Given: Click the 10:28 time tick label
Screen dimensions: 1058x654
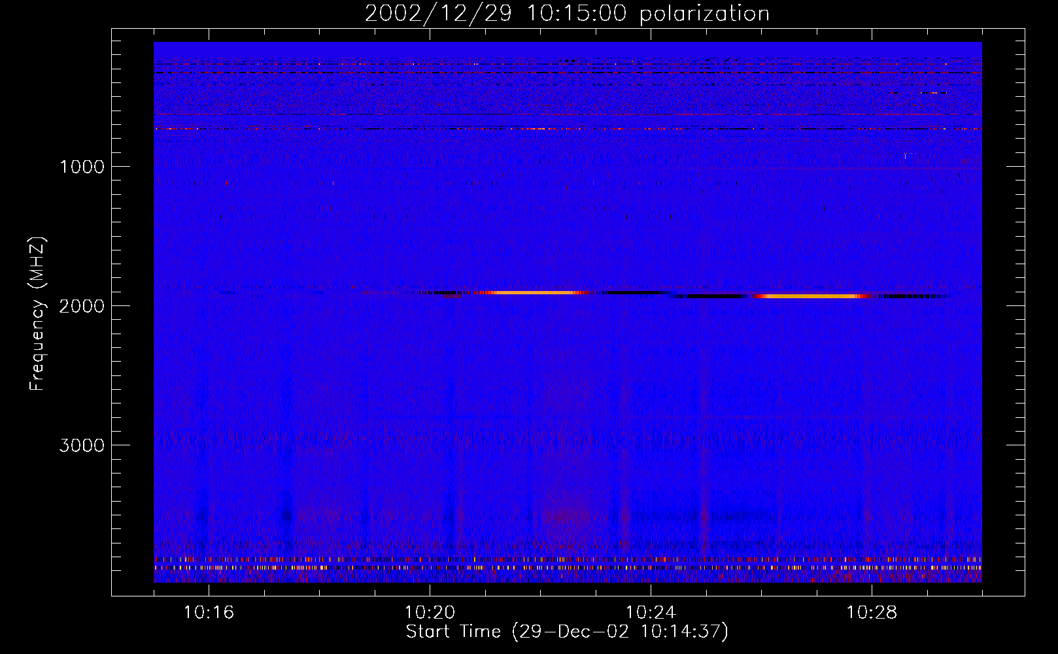Looking at the screenshot, I should pos(872,613).
